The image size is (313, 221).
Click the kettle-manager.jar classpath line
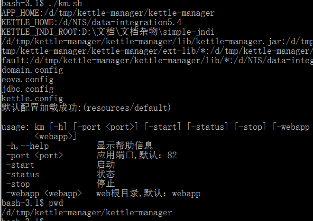(x=157, y=42)
